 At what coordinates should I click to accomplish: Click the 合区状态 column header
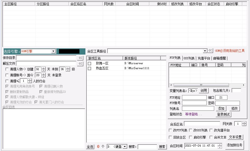pos(215,4)
